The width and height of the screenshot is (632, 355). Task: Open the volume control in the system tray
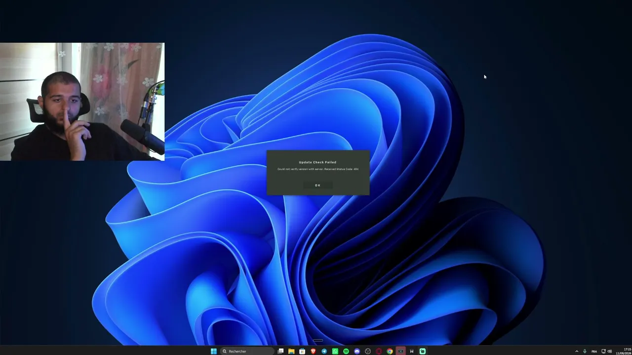pos(610,352)
